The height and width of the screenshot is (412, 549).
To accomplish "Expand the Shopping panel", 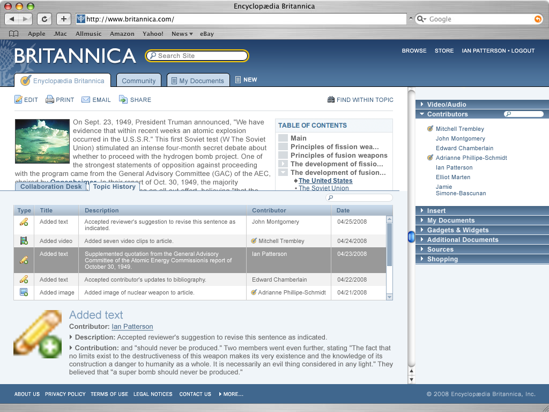I will (422, 259).
